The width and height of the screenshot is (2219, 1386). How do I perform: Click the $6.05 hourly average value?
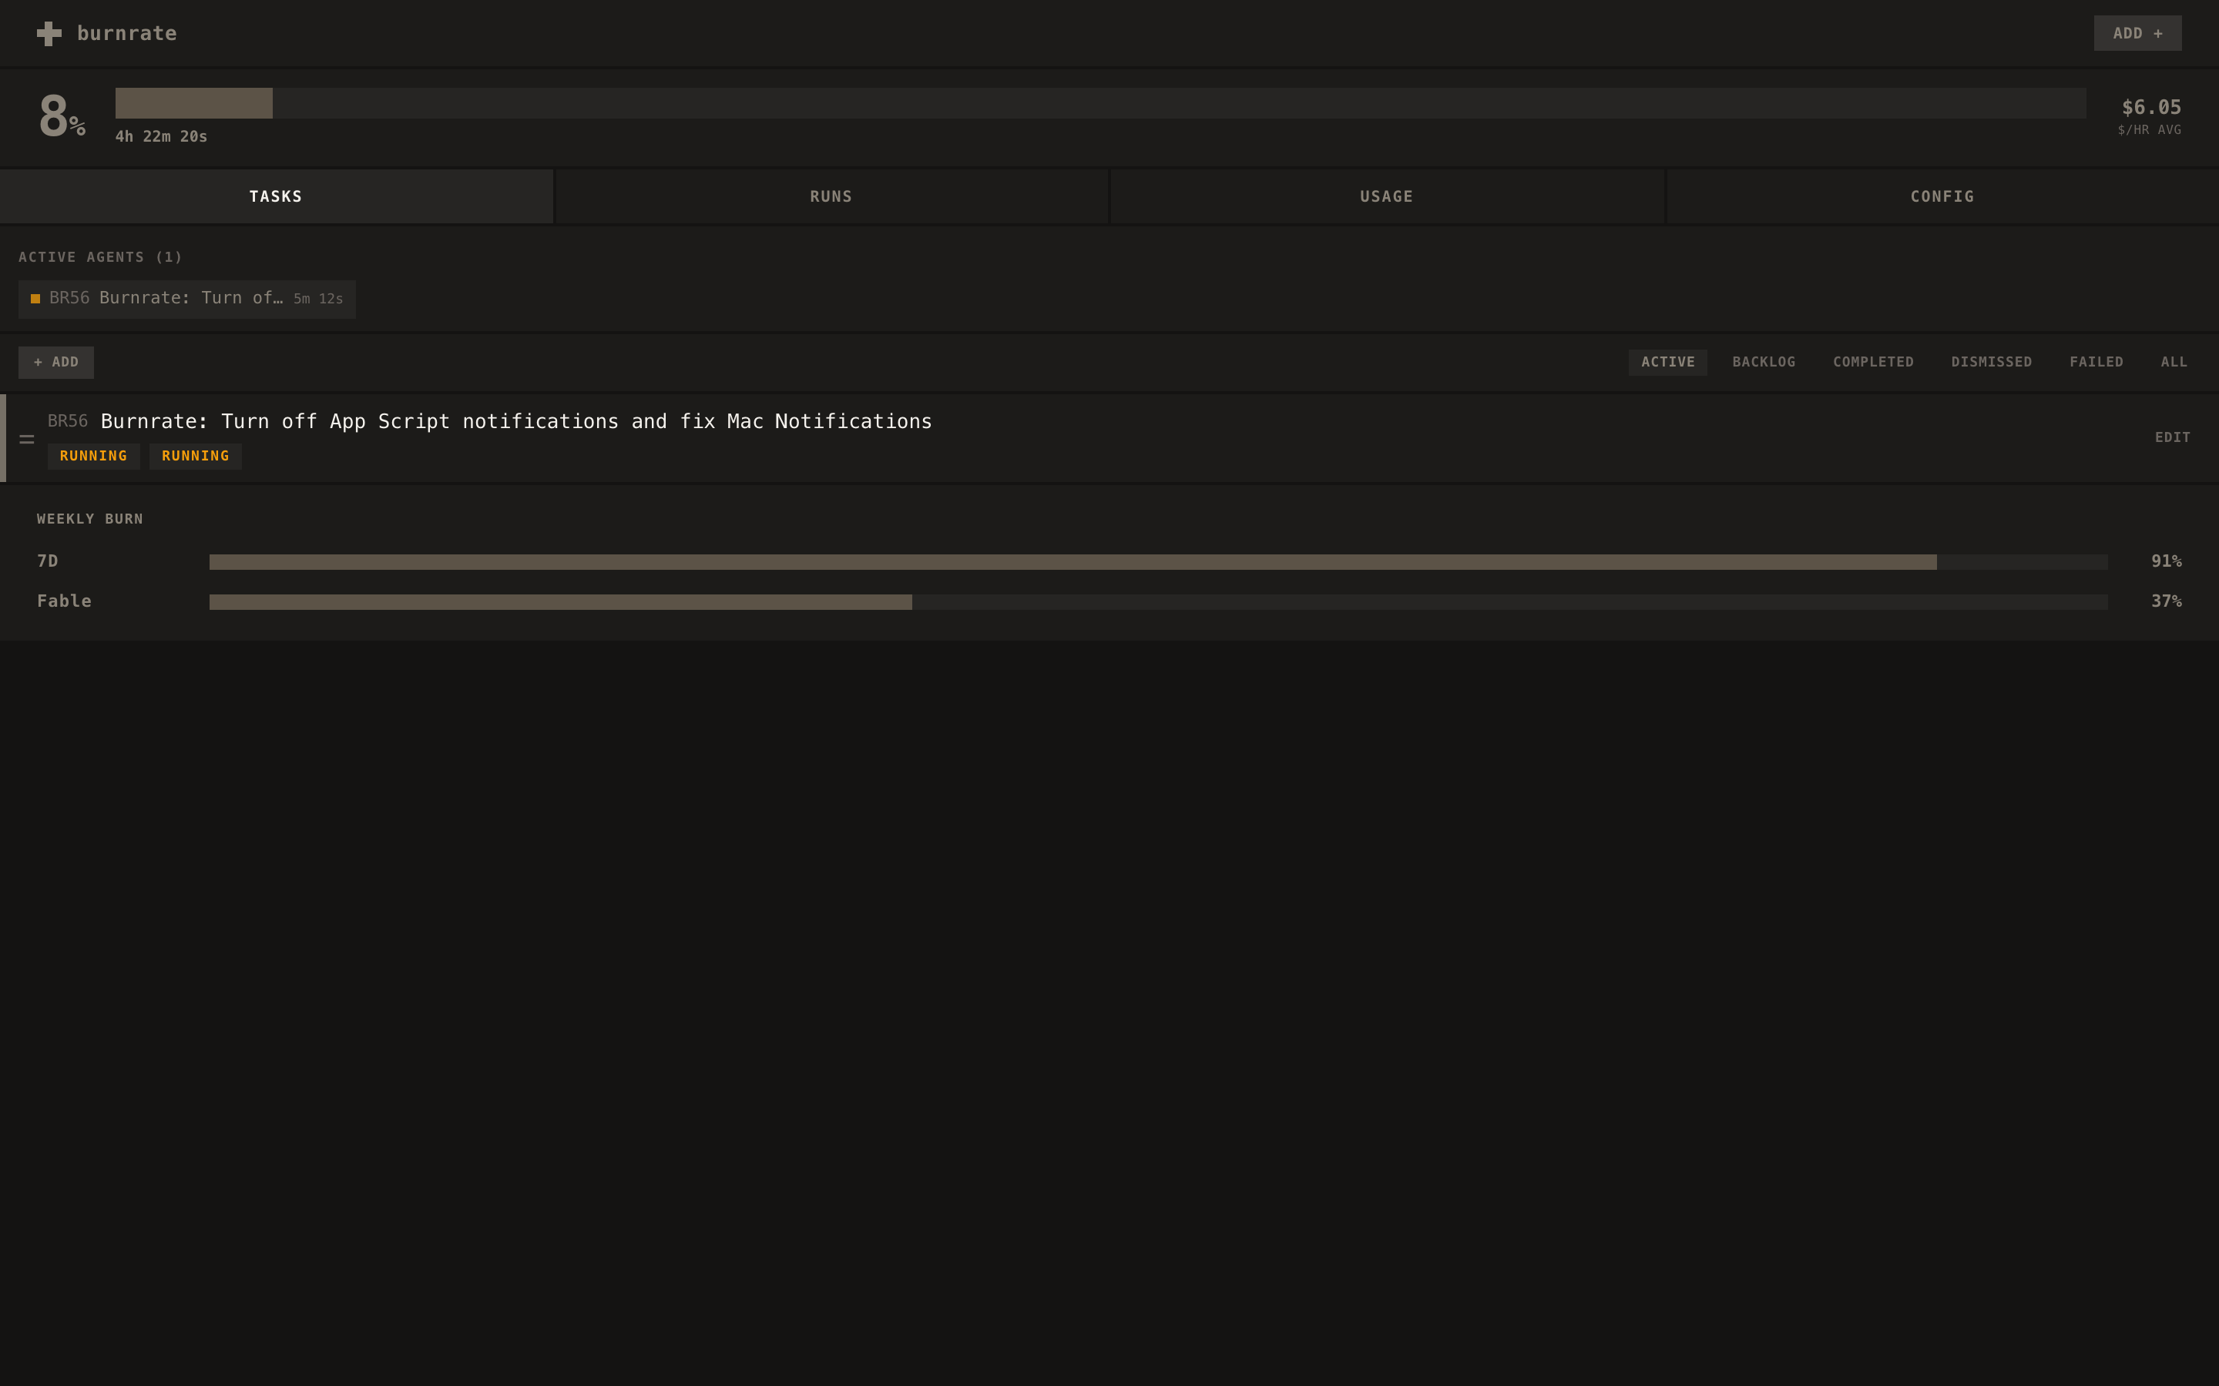point(2150,107)
